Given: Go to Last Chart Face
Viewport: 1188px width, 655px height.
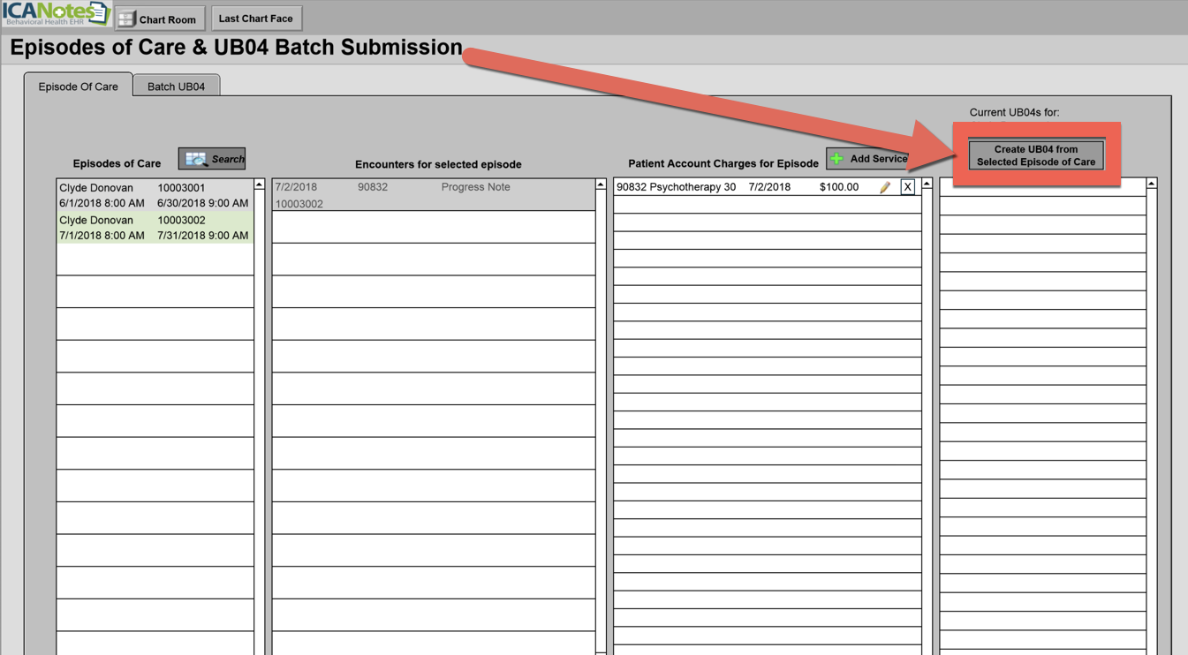Looking at the screenshot, I should click(255, 19).
